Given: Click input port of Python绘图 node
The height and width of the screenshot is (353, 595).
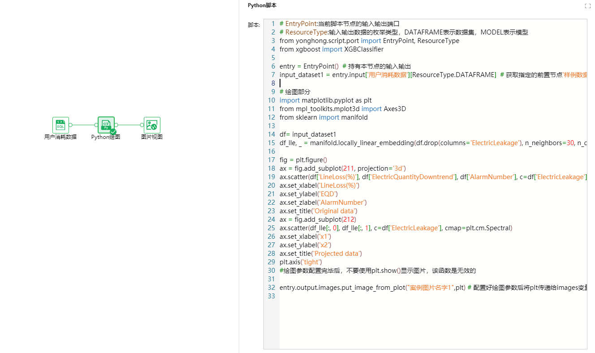Looking at the screenshot, I should tap(96, 125).
